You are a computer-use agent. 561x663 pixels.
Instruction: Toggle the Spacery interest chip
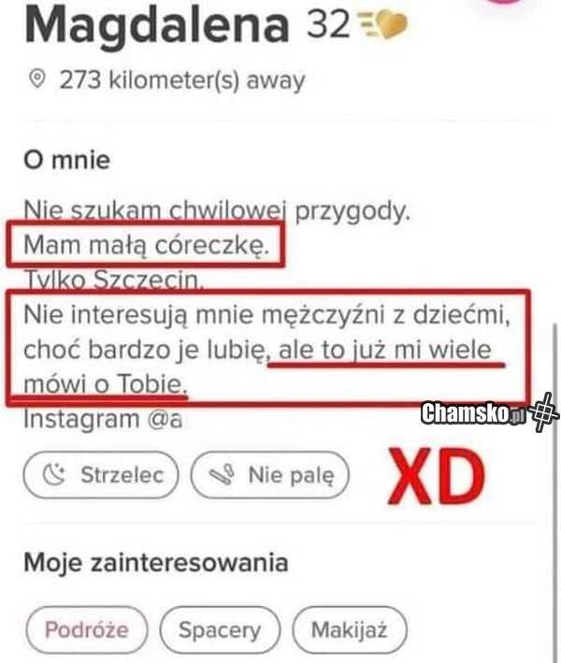(219, 629)
